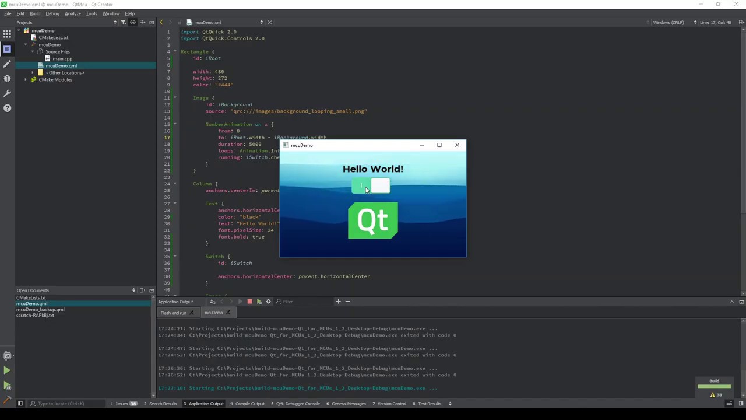This screenshot has height=420, width=746.
Task: Clear the Application Output pane
Action: pyautogui.click(x=213, y=302)
